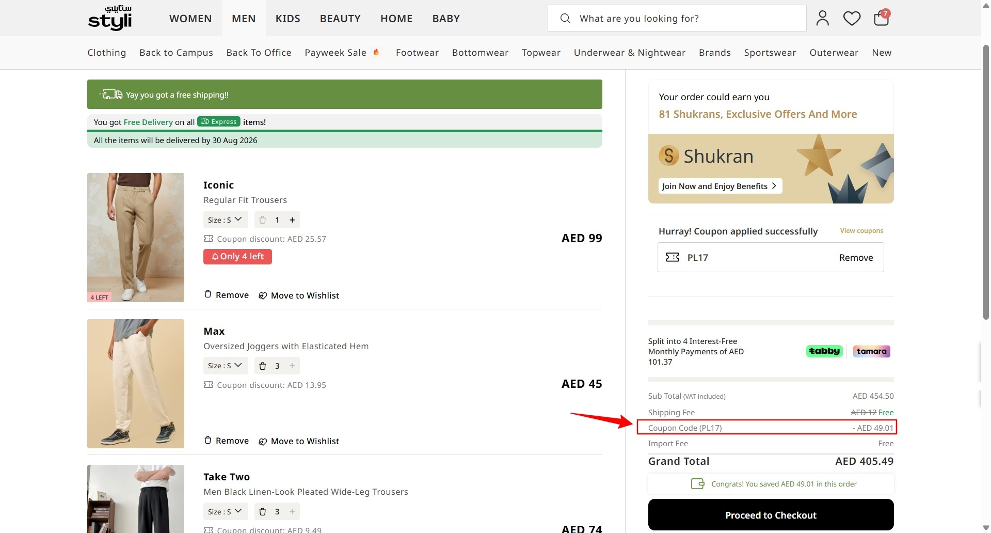Open the Topwear submenu
991x533 pixels.
(x=541, y=53)
